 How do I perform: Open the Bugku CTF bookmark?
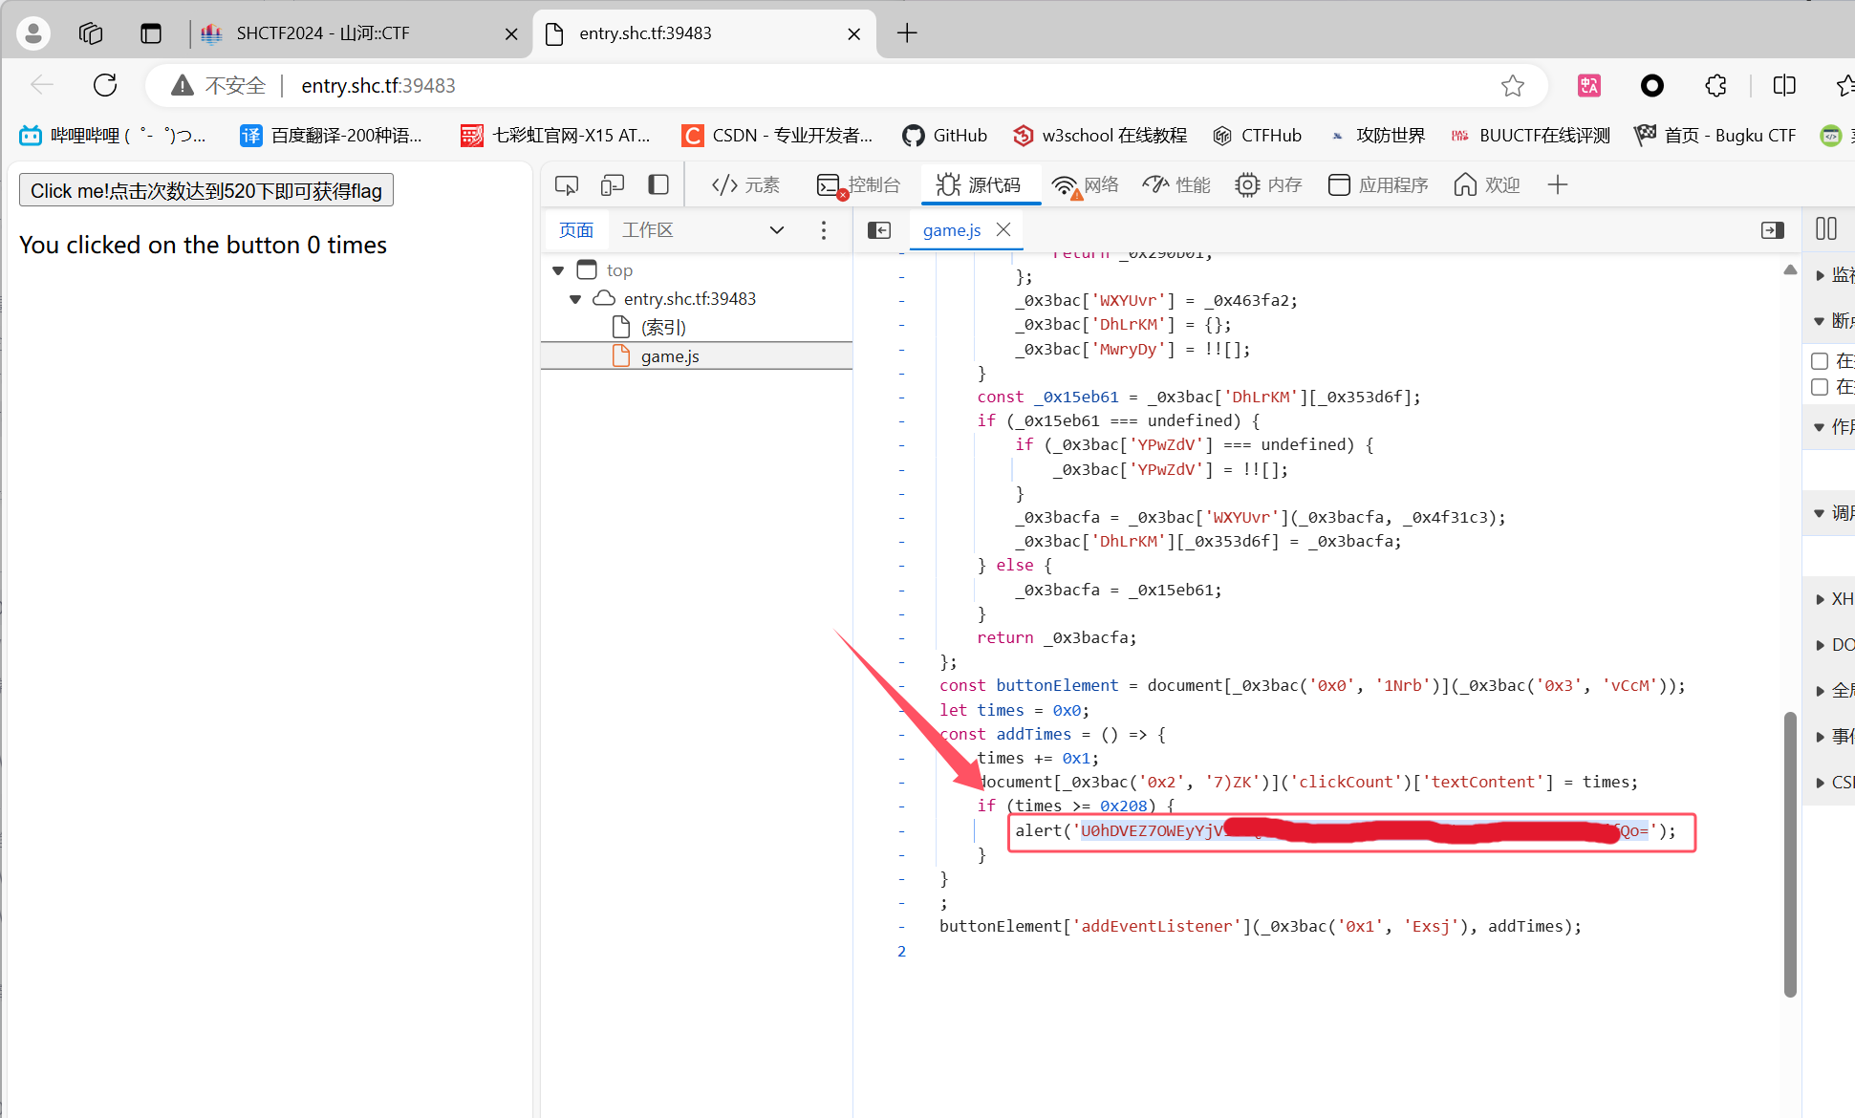(x=1715, y=136)
